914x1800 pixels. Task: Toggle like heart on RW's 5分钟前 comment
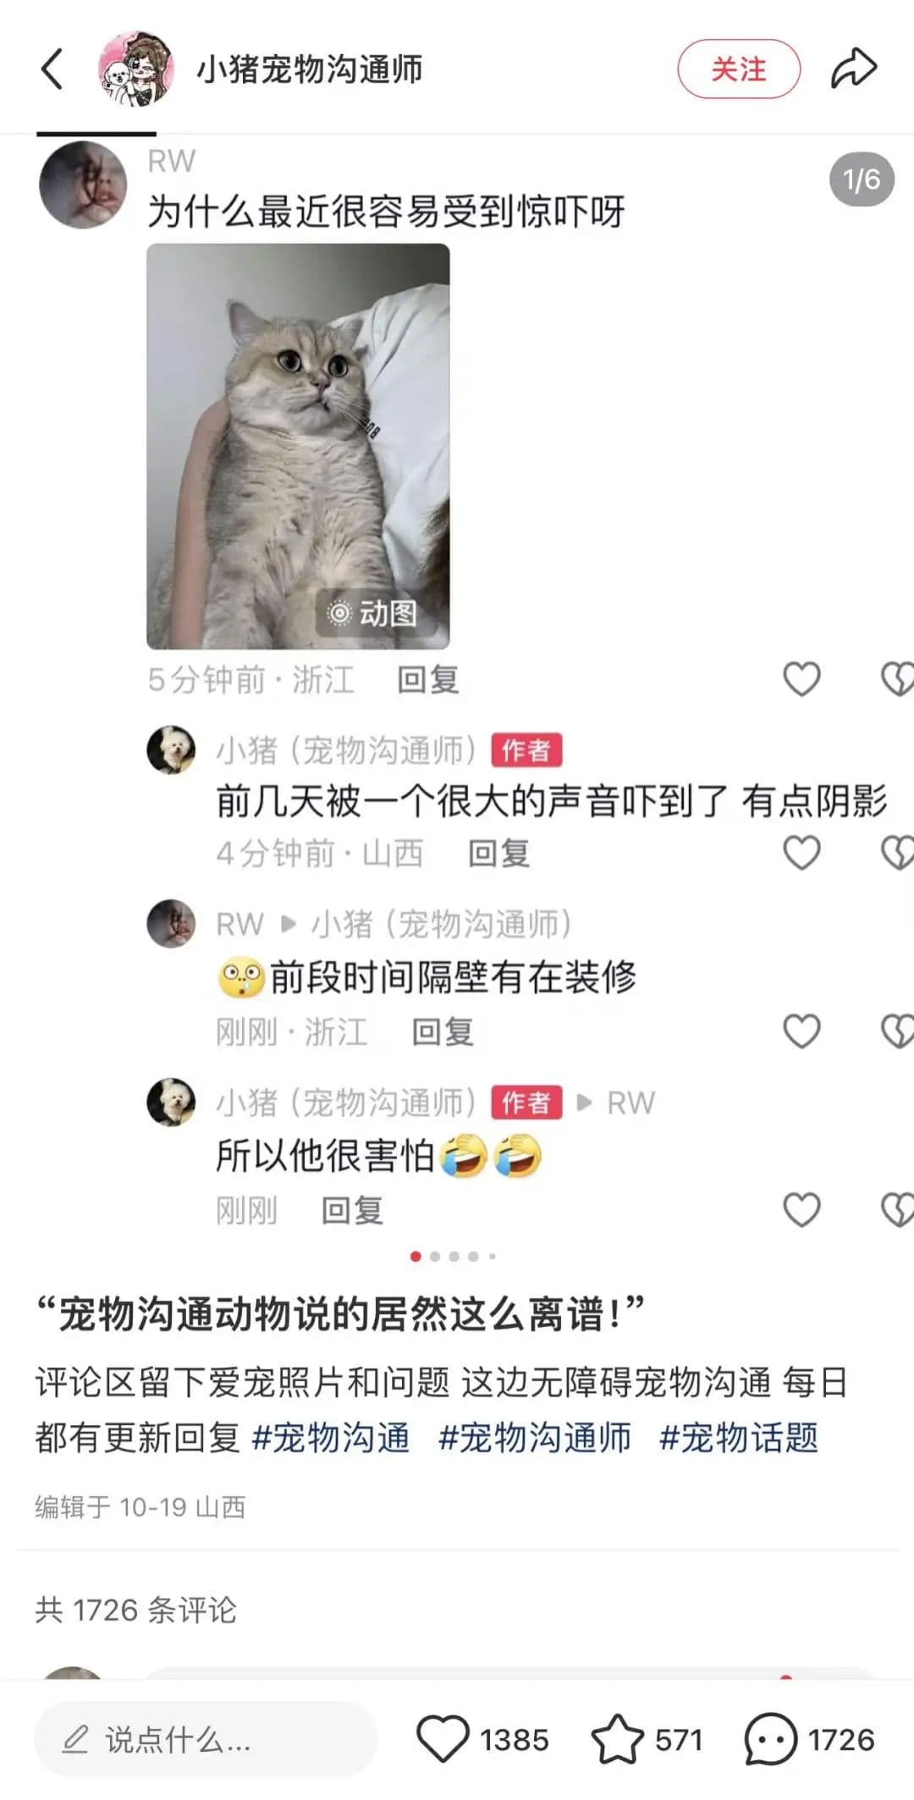pos(801,679)
